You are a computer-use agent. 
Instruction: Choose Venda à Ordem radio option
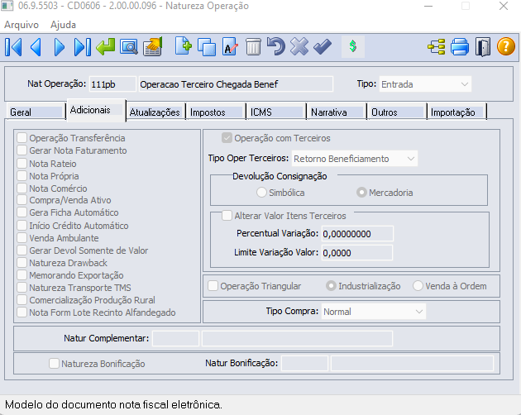pos(418,286)
